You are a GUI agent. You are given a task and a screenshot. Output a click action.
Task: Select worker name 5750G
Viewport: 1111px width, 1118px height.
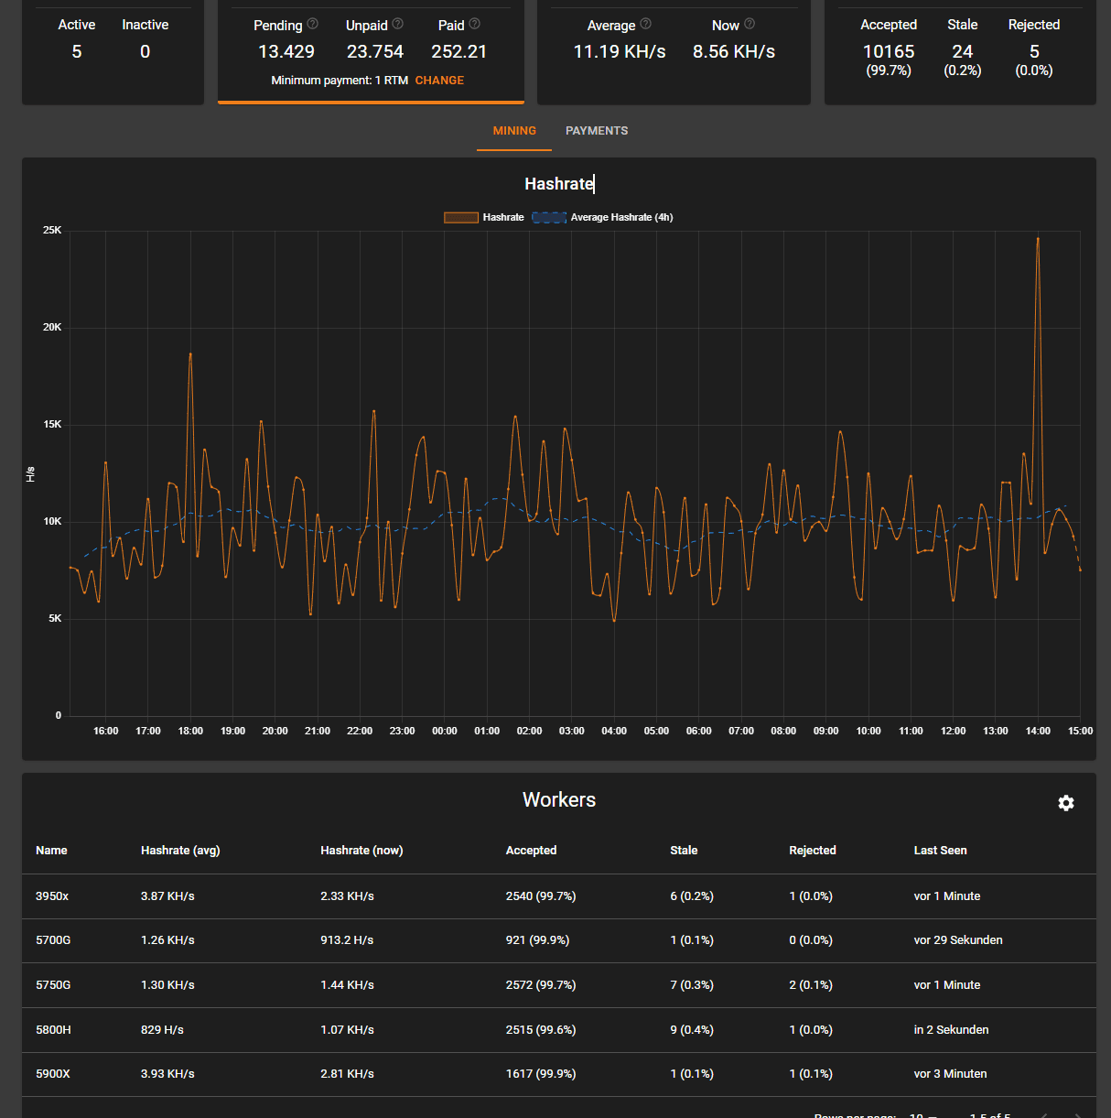coord(53,985)
